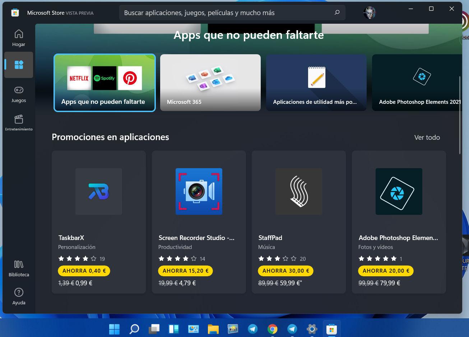Click the 'AHORRA 20,00 €' badge
Image resolution: width=469 pixels, height=337 pixels.
(386, 271)
